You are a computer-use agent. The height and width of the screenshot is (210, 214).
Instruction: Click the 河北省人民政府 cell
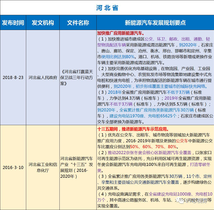(x=43, y=78)
